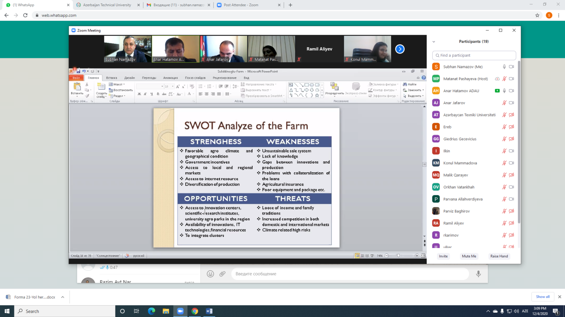Switch to Azerbaijan Technical University tab

pos(108,5)
